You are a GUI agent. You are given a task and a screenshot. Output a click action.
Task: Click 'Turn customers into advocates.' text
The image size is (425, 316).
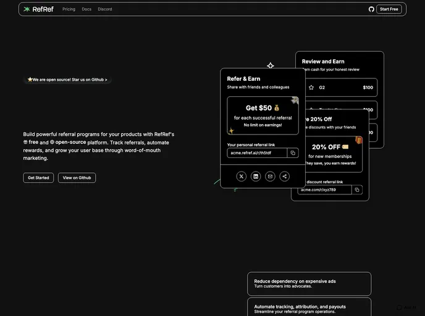pos(283,286)
